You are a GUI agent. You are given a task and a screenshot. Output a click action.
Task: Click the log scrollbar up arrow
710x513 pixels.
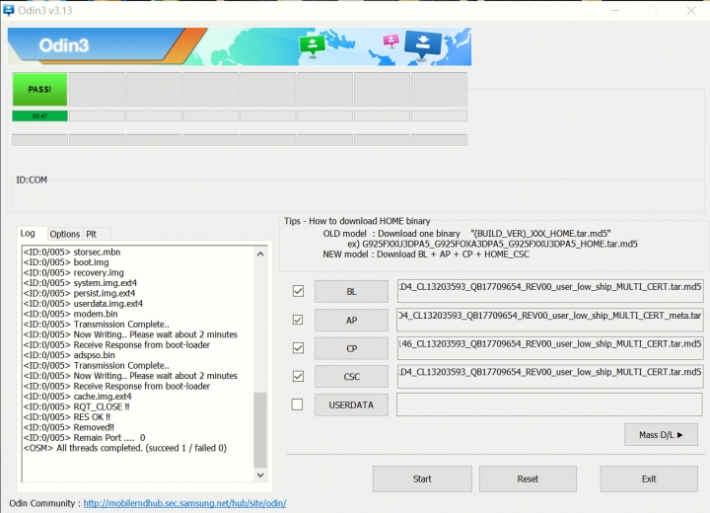point(260,254)
